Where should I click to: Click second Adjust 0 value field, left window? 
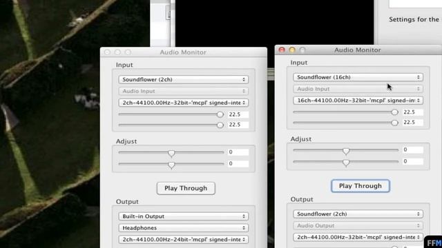tap(238, 164)
